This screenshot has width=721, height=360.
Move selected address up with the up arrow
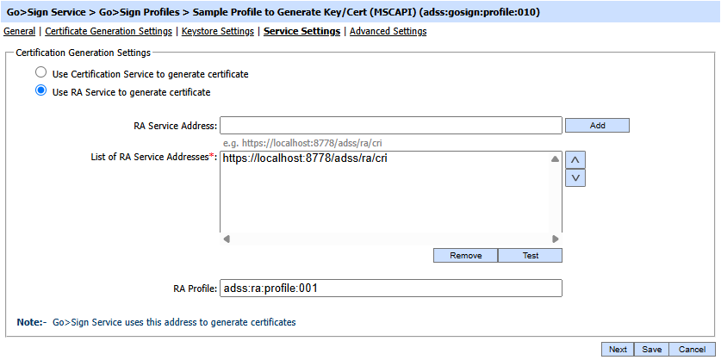tap(575, 159)
